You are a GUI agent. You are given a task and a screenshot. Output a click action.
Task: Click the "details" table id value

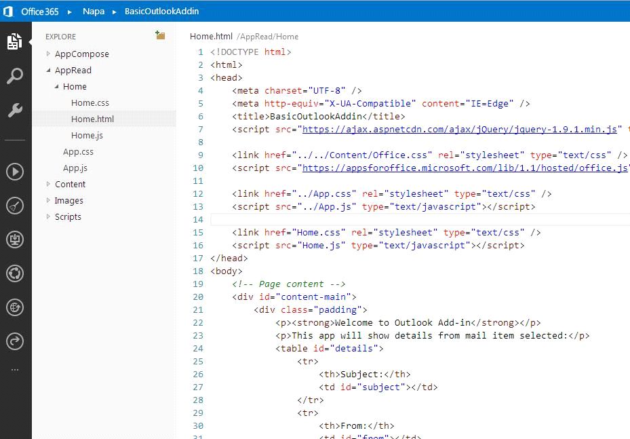[x=354, y=349]
